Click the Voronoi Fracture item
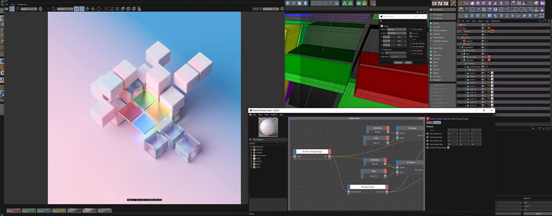Screen dimensions: 552x216 coord(442,30)
